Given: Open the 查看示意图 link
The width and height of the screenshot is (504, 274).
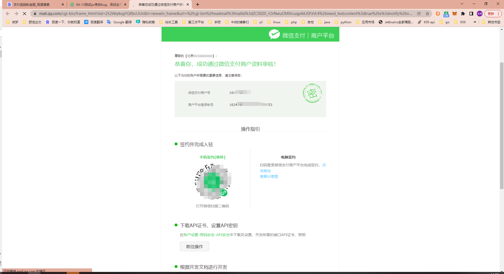Looking at the screenshot, I should (269, 176).
